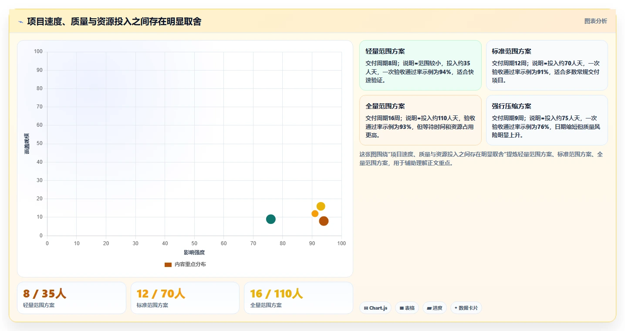Click the 交付周期12周 description text

pyautogui.click(x=546, y=72)
